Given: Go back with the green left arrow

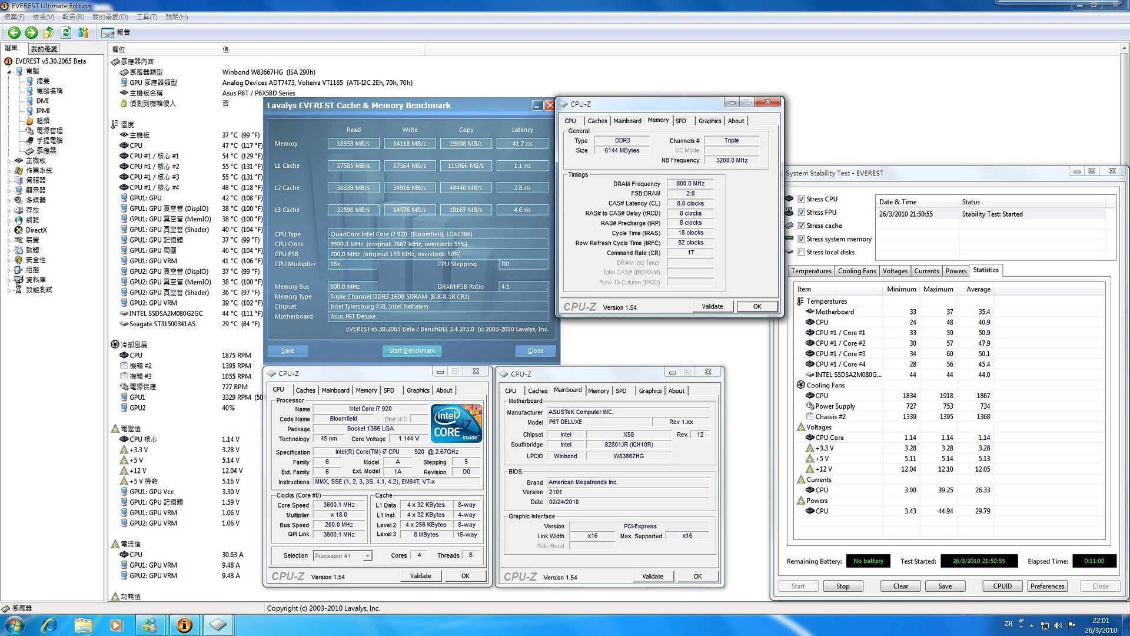Looking at the screenshot, I should pos(14,33).
